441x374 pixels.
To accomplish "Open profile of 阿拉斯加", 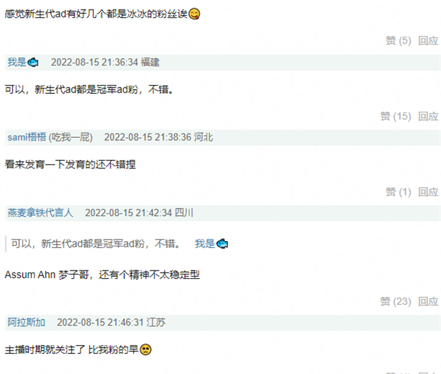I will (x=26, y=322).
